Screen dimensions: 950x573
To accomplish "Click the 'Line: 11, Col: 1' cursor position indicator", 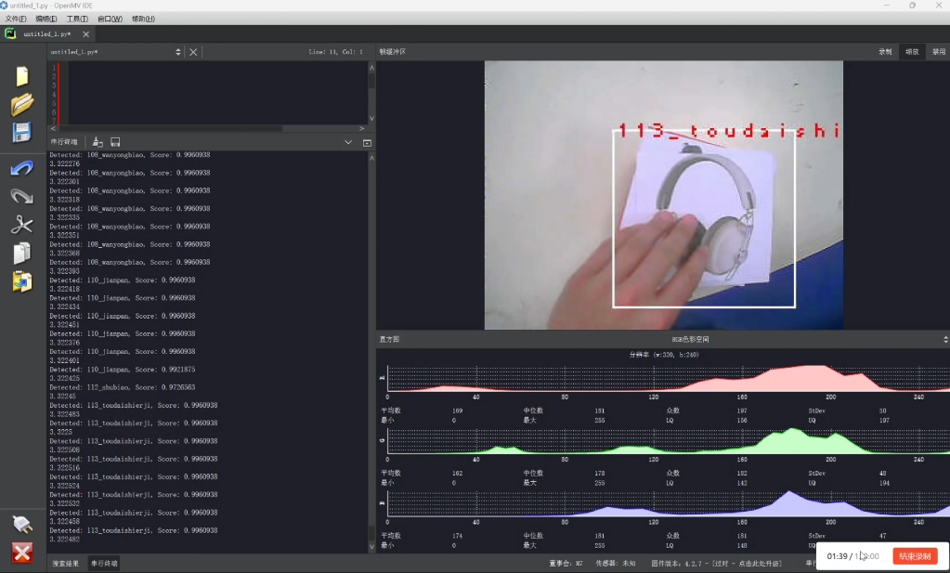I will click(x=335, y=52).
